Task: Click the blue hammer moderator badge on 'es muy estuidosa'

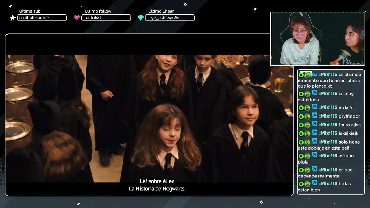Action: pos(314,93)
